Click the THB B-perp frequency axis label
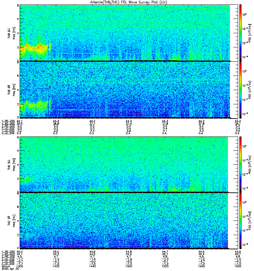 tap(12, 33)
